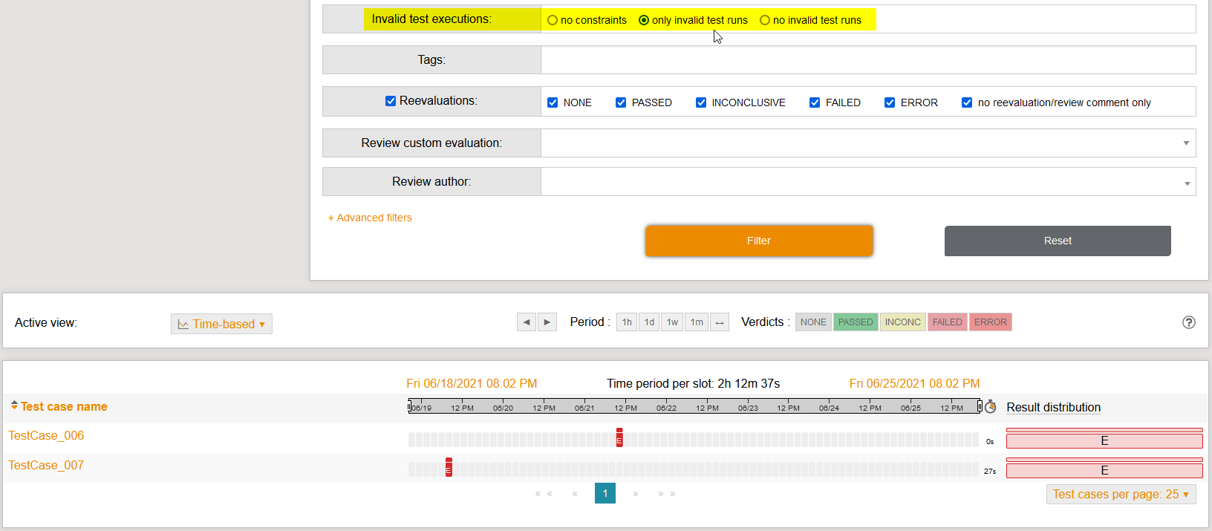
Task: Go to page 1 in pagination
Action: 605,494
